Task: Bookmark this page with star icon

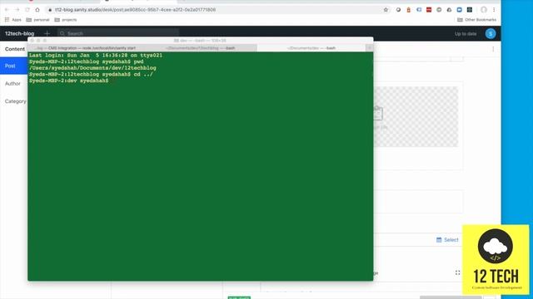Action: click(x=386, y=10)
